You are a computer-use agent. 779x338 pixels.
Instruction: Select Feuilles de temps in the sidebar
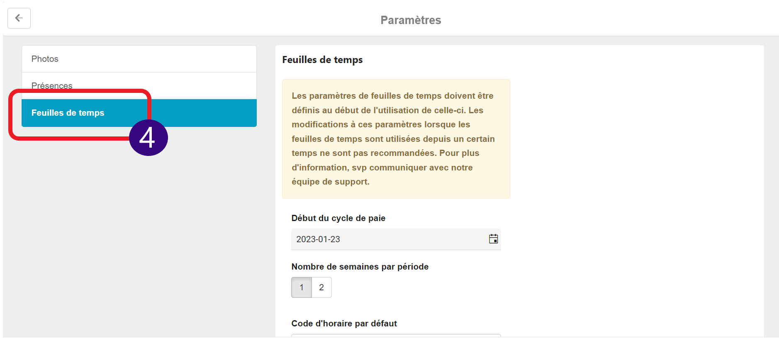[139, 113]
